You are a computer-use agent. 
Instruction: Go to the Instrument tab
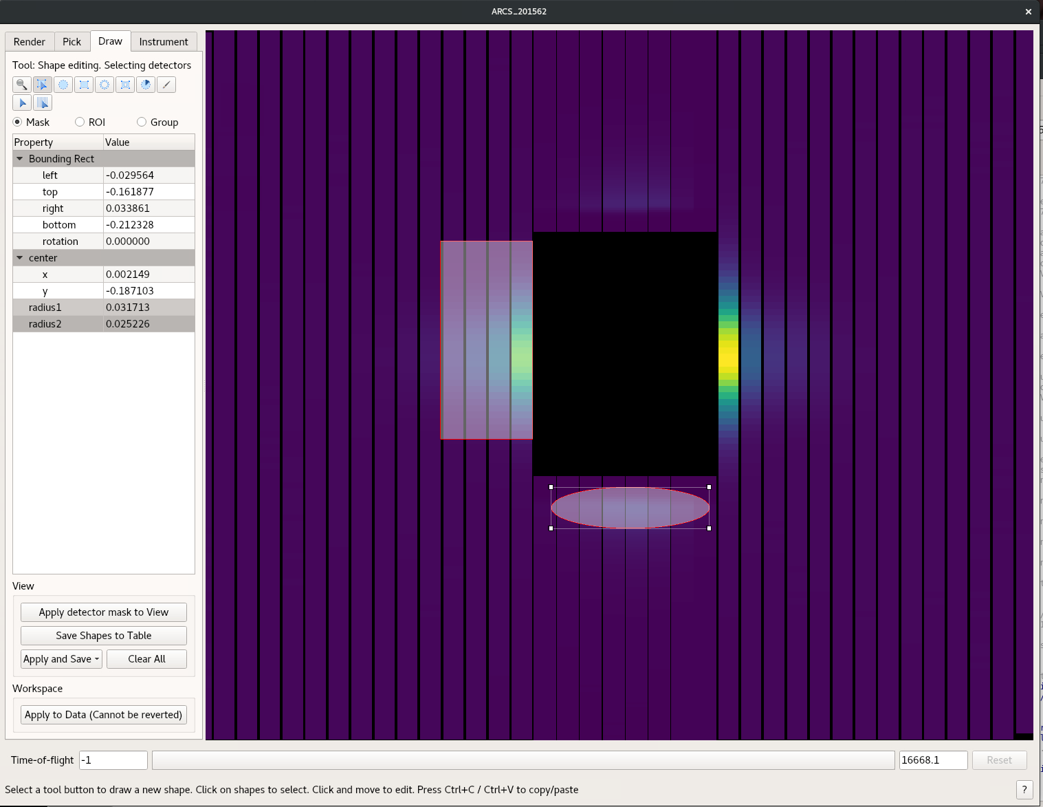pyautogui.click(x=164, y=41)
